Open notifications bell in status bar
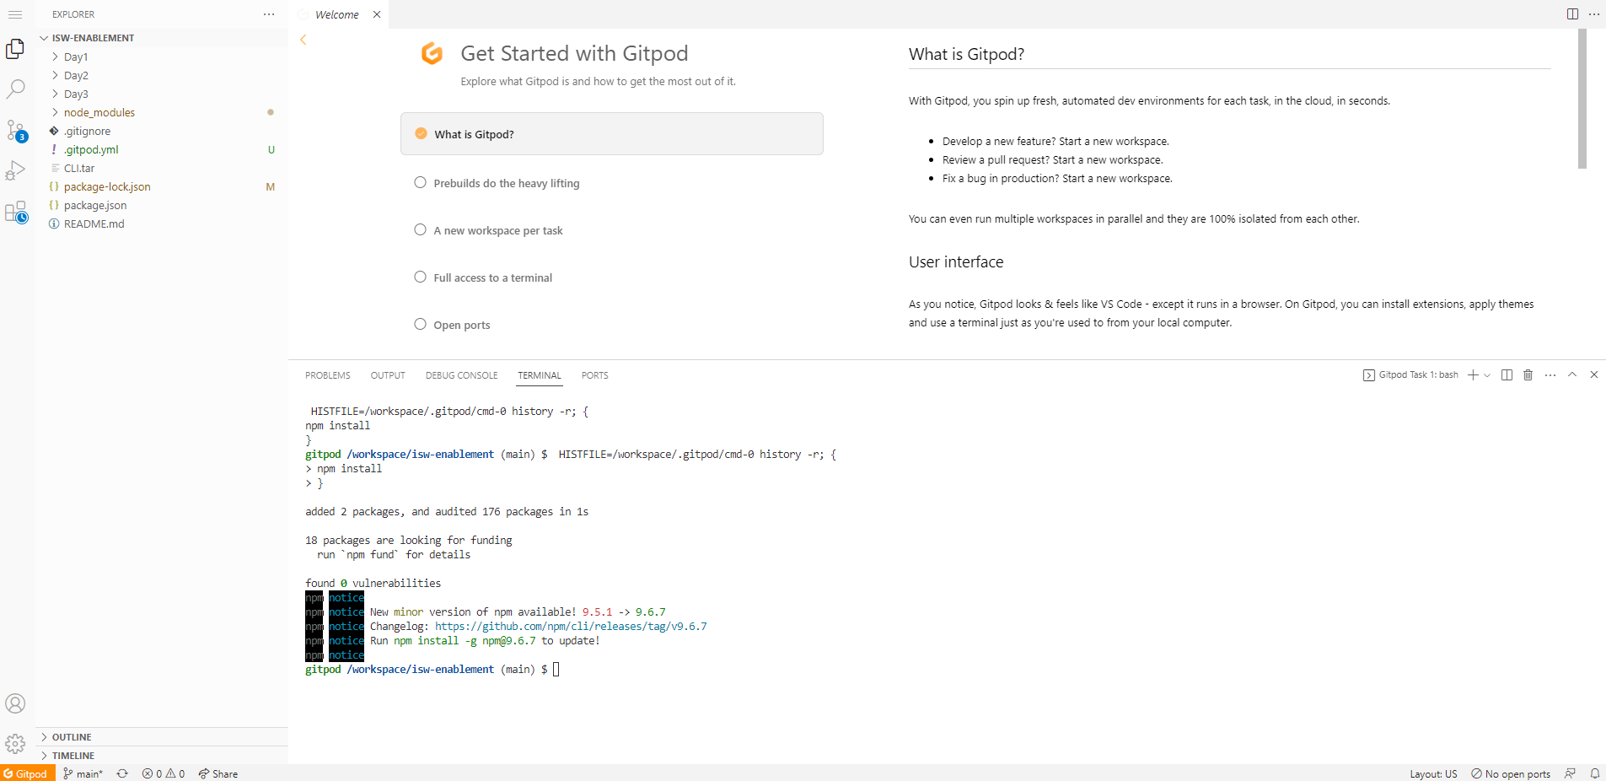 [x=1594, y=773]
